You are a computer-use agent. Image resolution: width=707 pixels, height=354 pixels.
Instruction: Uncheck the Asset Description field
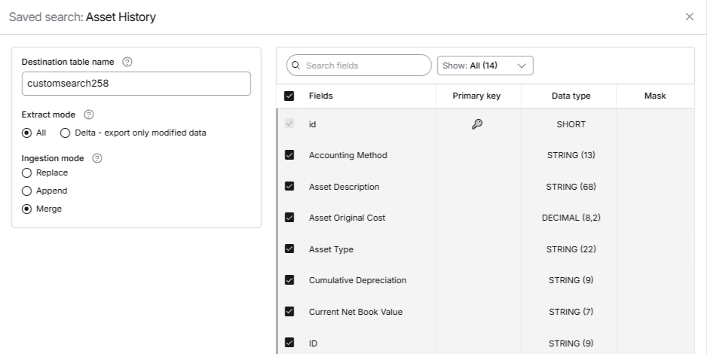click(289, 186)
